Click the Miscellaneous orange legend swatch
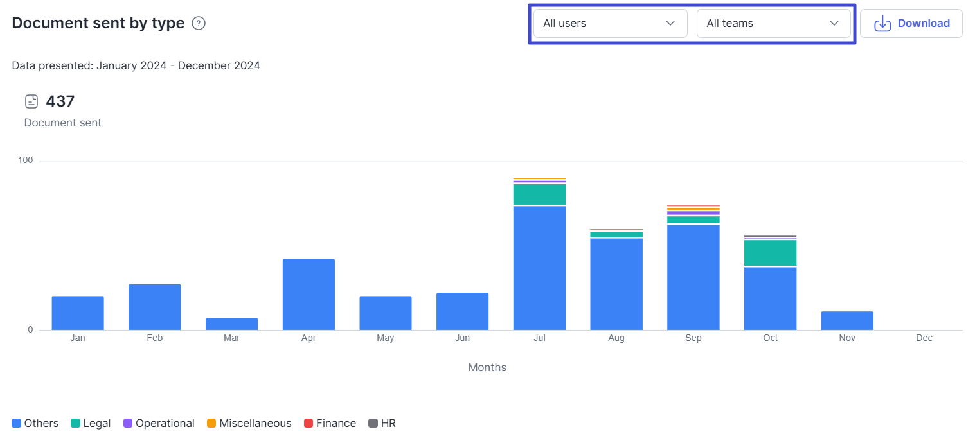The width and height of the screenshot is (975, 443). click(x=211, y=423)
